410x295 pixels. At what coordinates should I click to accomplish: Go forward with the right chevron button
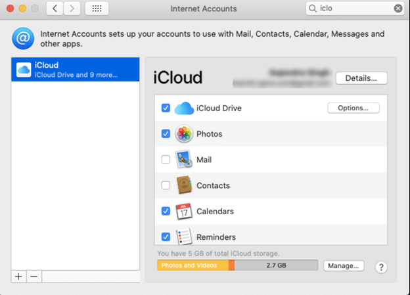point(72,9)
